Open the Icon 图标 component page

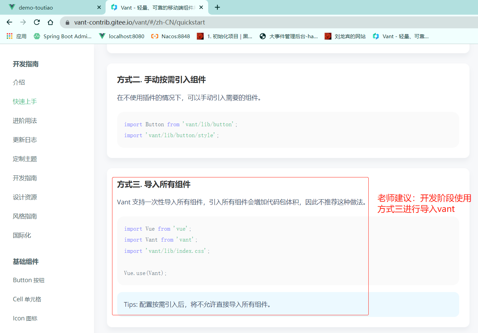(x=25, y=318)
